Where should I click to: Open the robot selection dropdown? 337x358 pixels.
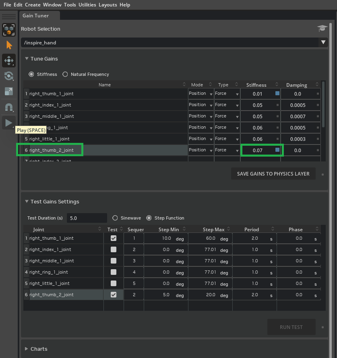tap(323, 42)
